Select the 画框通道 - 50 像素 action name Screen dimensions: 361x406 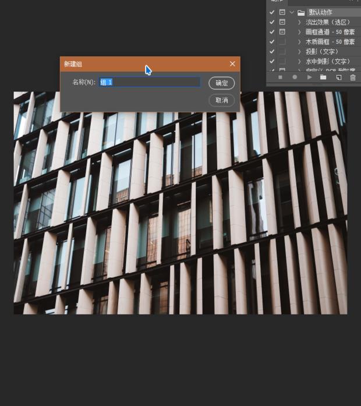(x=330, y=32)
